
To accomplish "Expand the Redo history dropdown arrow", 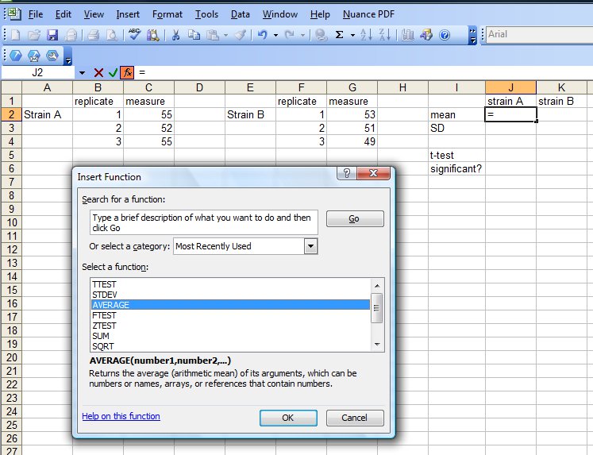I will tap(303, 35).
